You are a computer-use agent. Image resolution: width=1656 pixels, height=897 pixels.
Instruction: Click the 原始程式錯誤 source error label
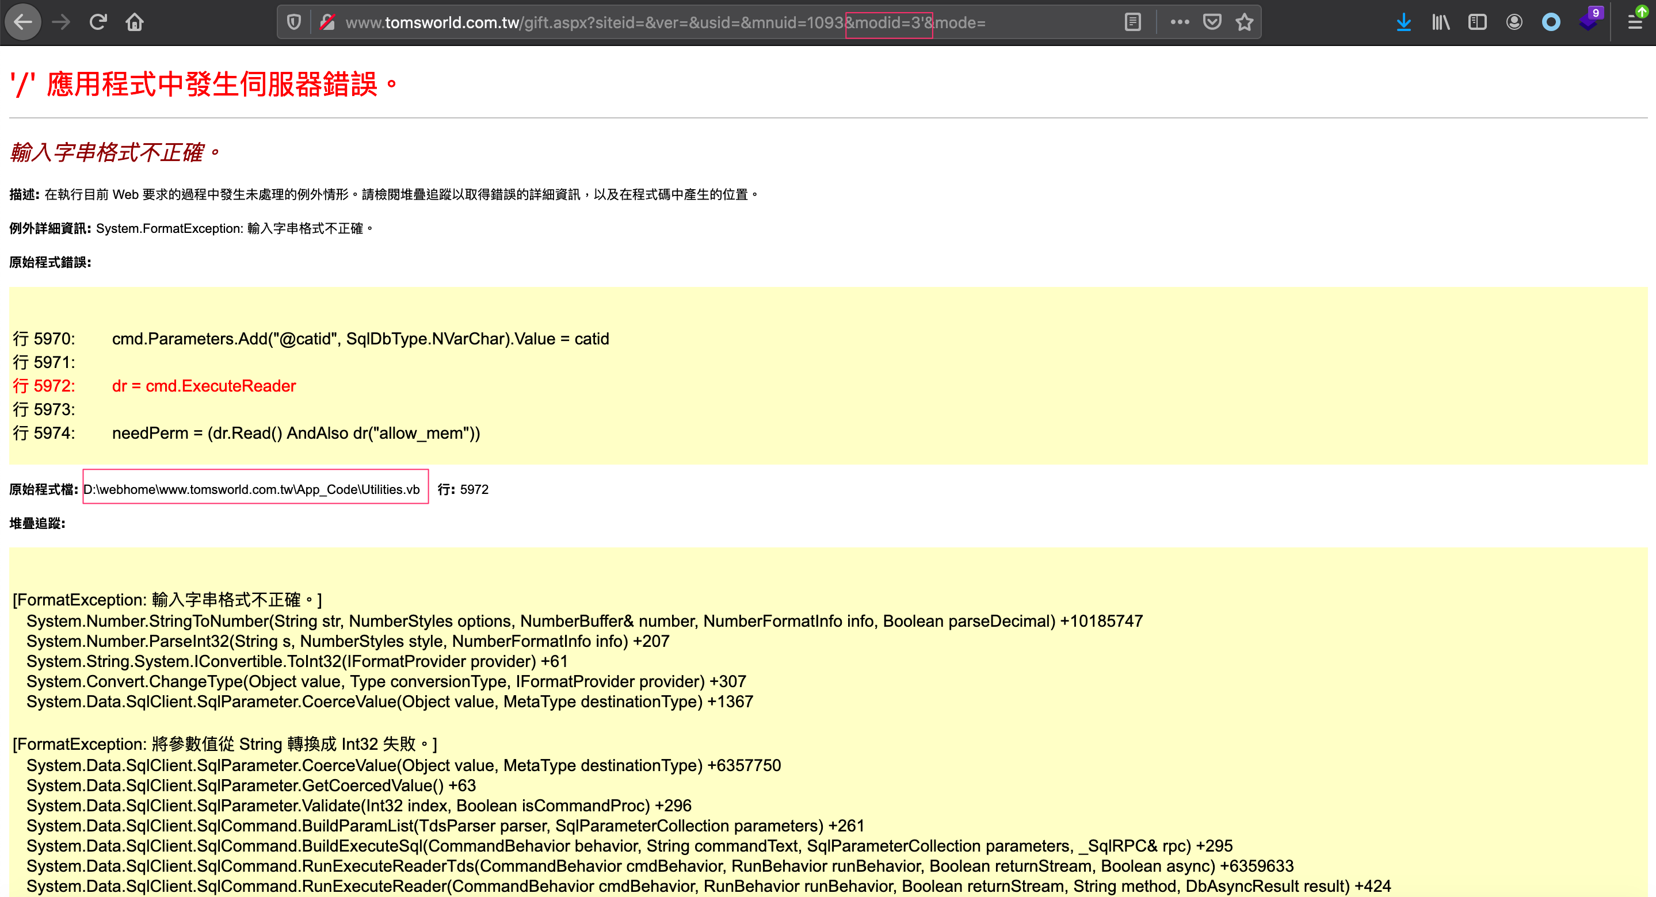pyautogui.click(x=50, y=262)
